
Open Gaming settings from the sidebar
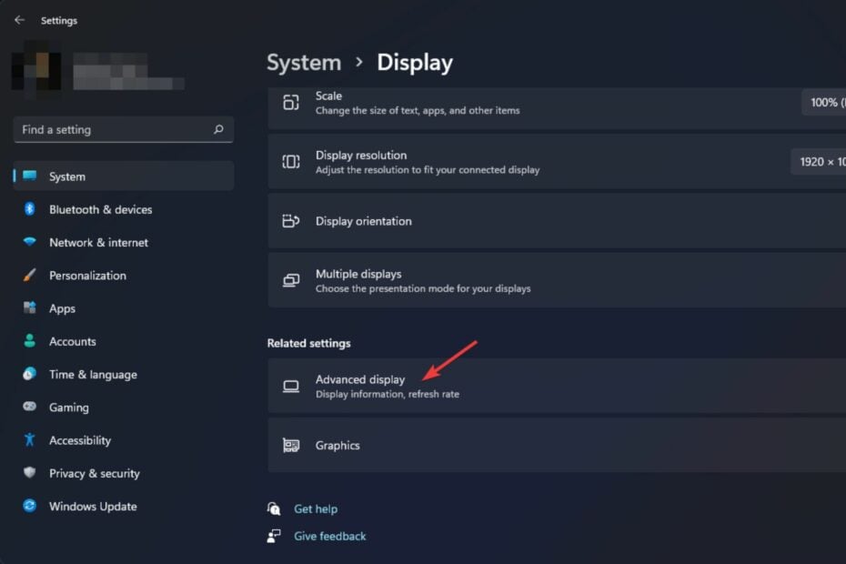point(69,407)
